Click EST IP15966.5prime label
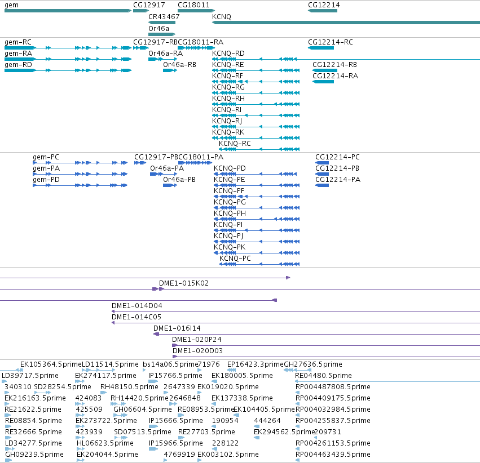This screenshot has width=480, height=463. [176, 443]
